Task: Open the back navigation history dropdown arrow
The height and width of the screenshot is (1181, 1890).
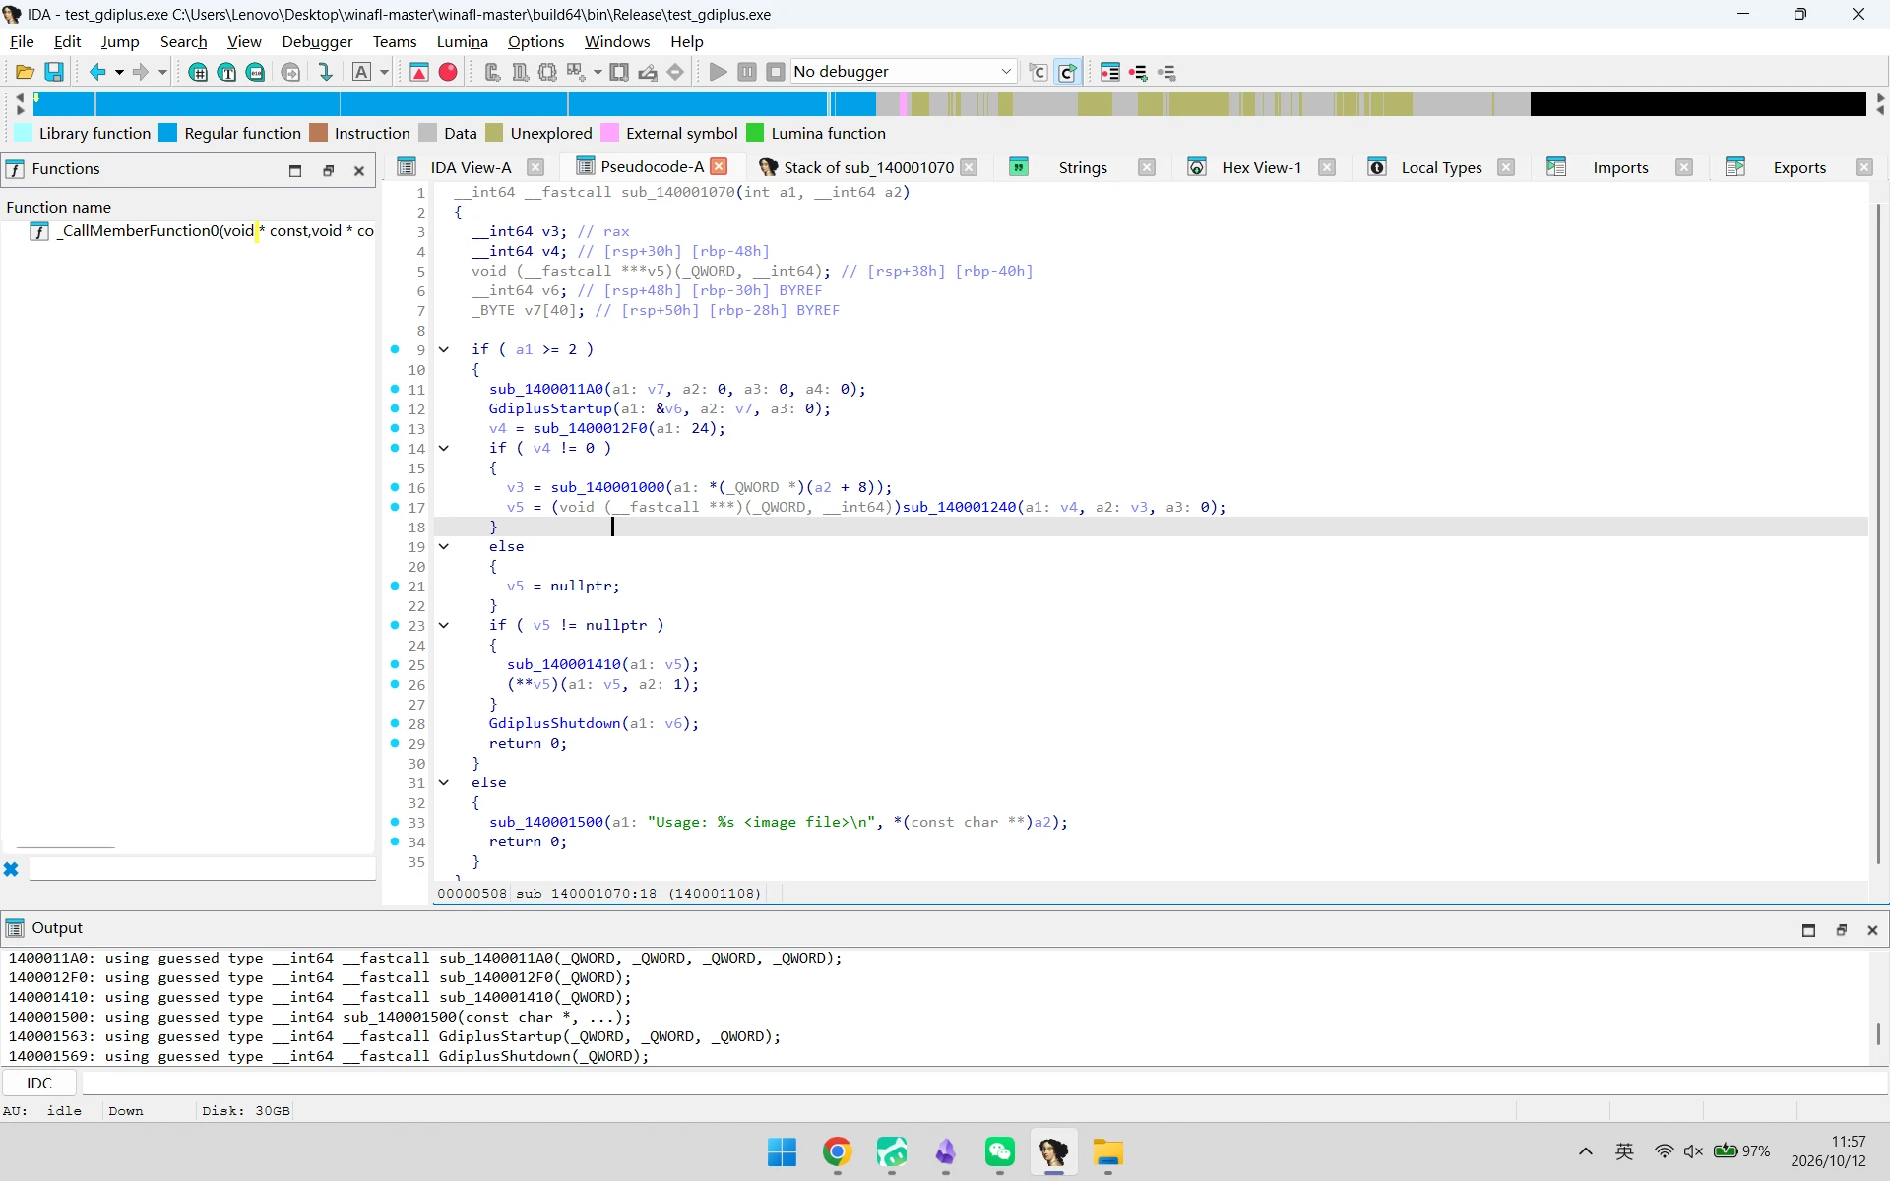Action: click(119, 72)
